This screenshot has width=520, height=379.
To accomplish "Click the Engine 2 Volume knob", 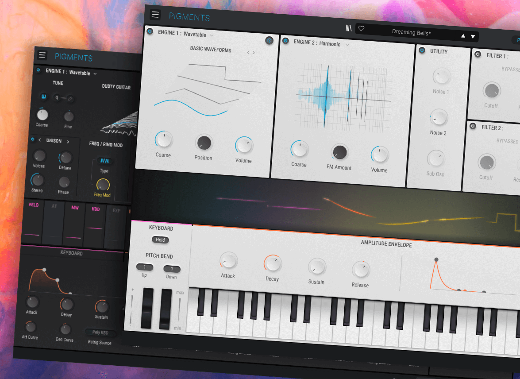I will 380,155.
